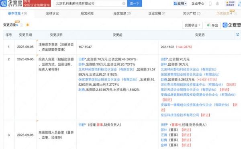The image size is (241, 149).
Task: Click the info icon beside 历史信息 tab
Action: [x=235, y=13]
